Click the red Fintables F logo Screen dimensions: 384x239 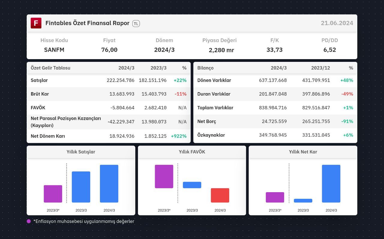click(36, 23)
